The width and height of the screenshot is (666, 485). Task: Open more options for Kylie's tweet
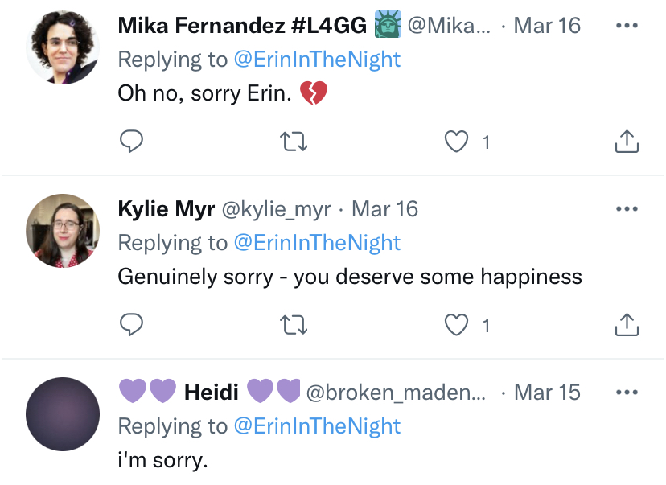[x=626, y=209]
